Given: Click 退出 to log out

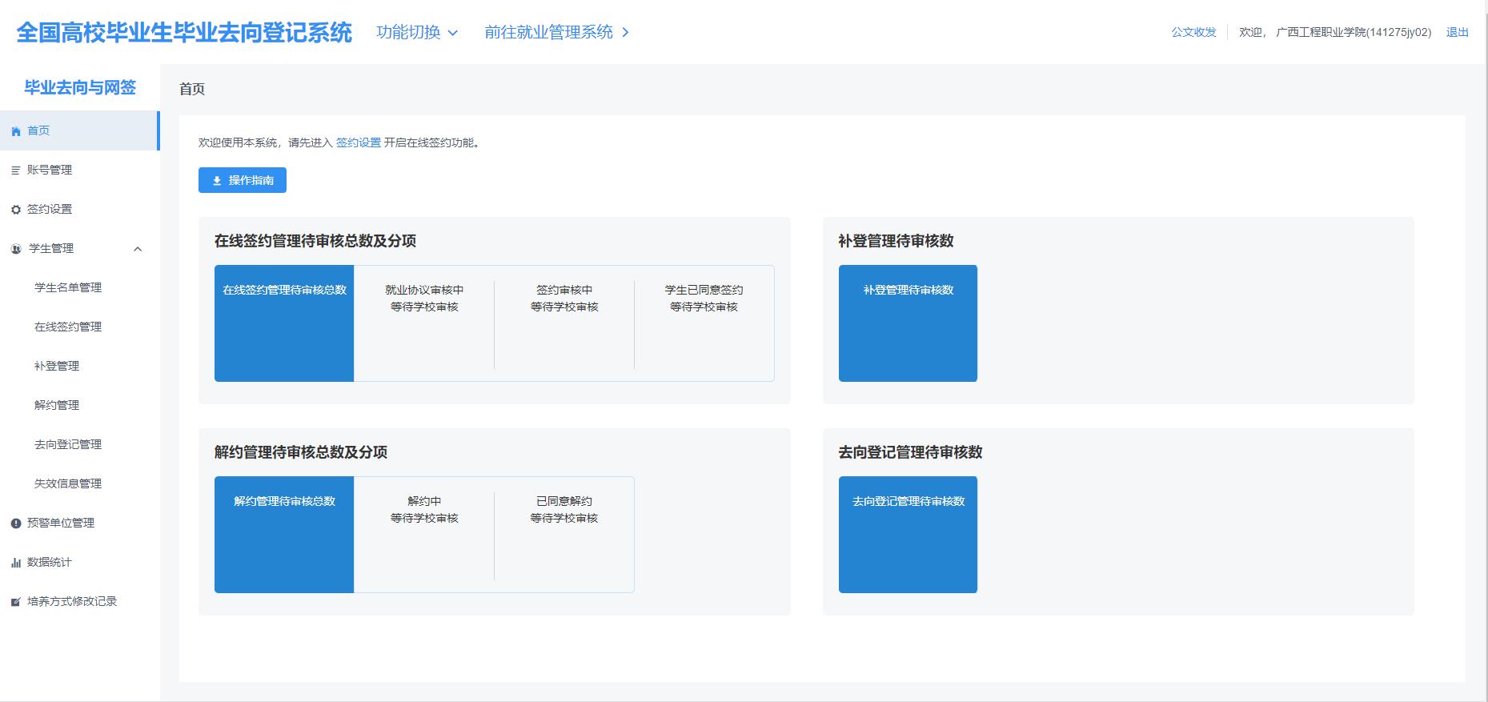Looking at the screenshot, I should click(1457, 32).
